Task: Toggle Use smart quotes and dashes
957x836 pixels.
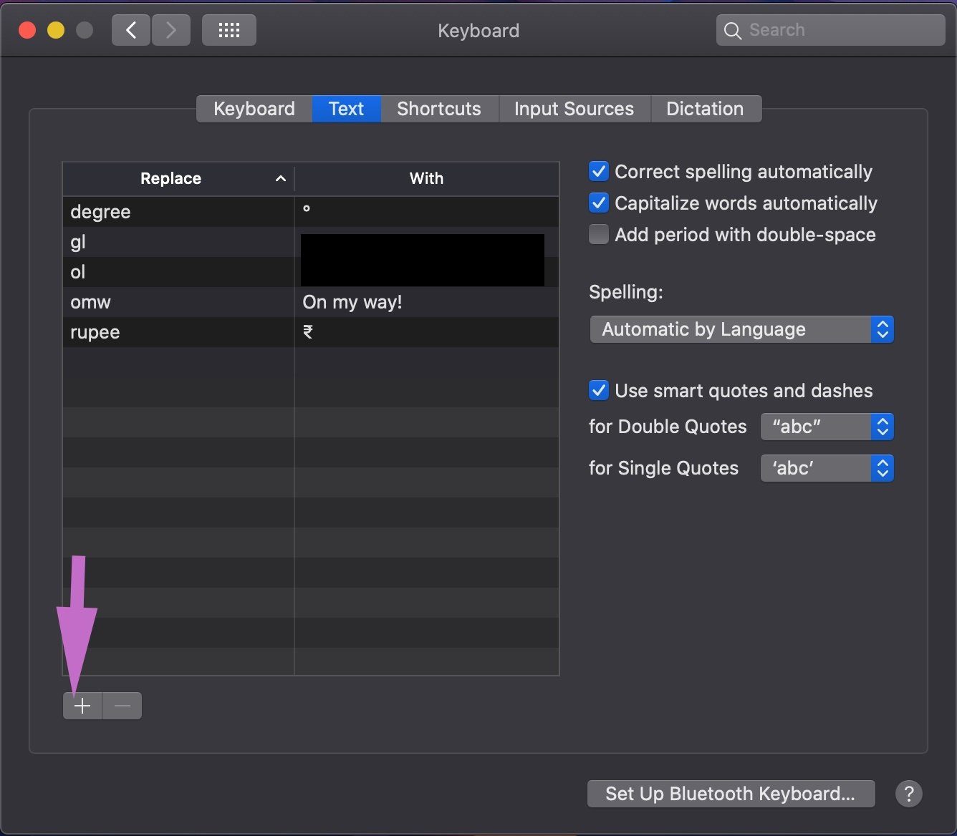Action: [x=599, y=391]
